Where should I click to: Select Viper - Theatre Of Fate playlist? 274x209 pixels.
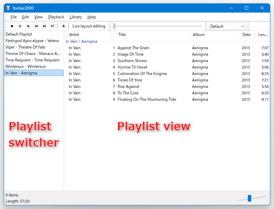(x=34, y=47)
